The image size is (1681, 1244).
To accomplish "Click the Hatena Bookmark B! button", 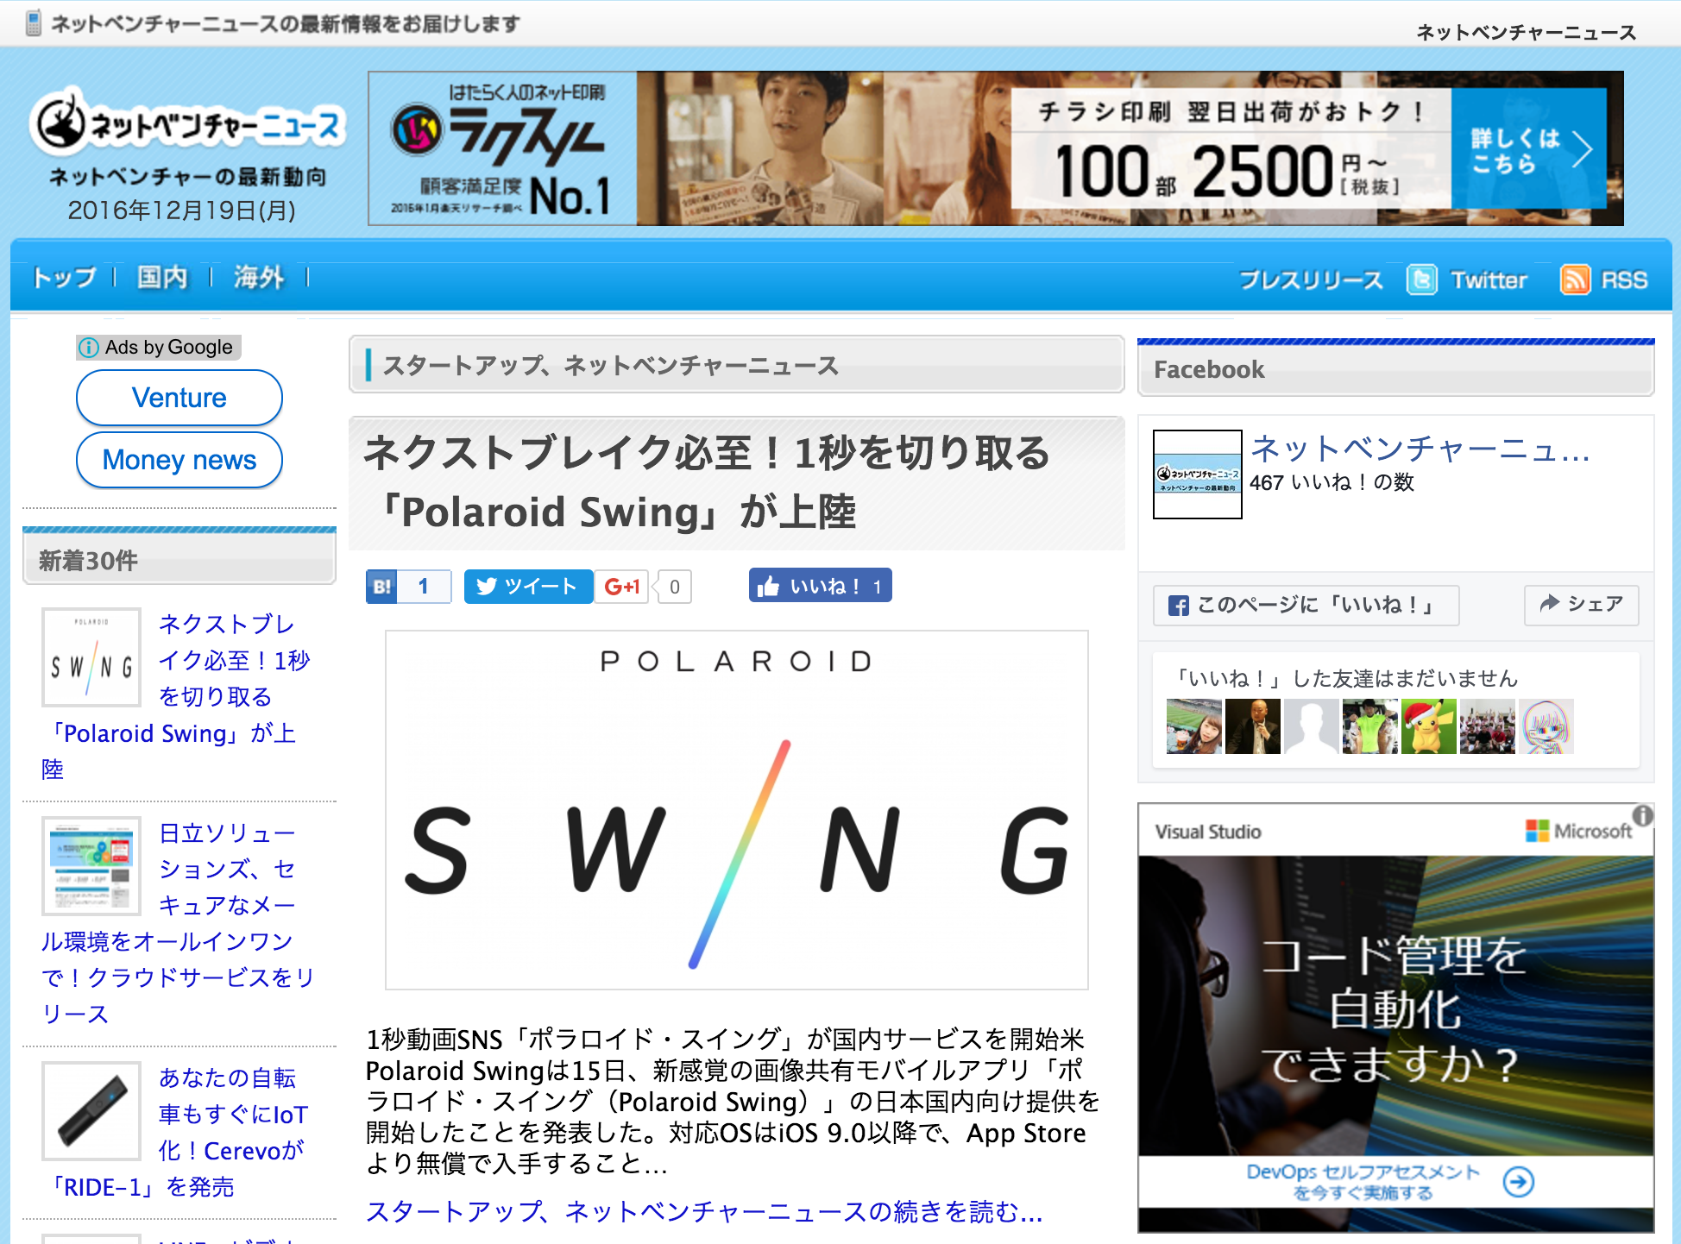I will pos(381,587).
